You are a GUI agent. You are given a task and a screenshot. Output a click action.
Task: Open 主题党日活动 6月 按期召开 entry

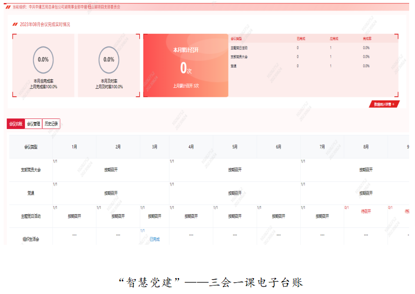[278, 216]
